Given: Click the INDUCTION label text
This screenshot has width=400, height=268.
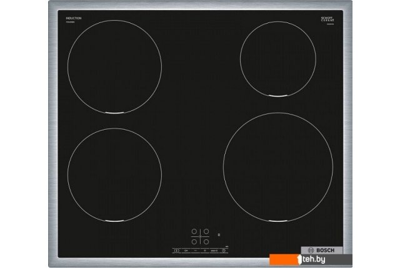Looking at the screenshot, I should 74,19.
